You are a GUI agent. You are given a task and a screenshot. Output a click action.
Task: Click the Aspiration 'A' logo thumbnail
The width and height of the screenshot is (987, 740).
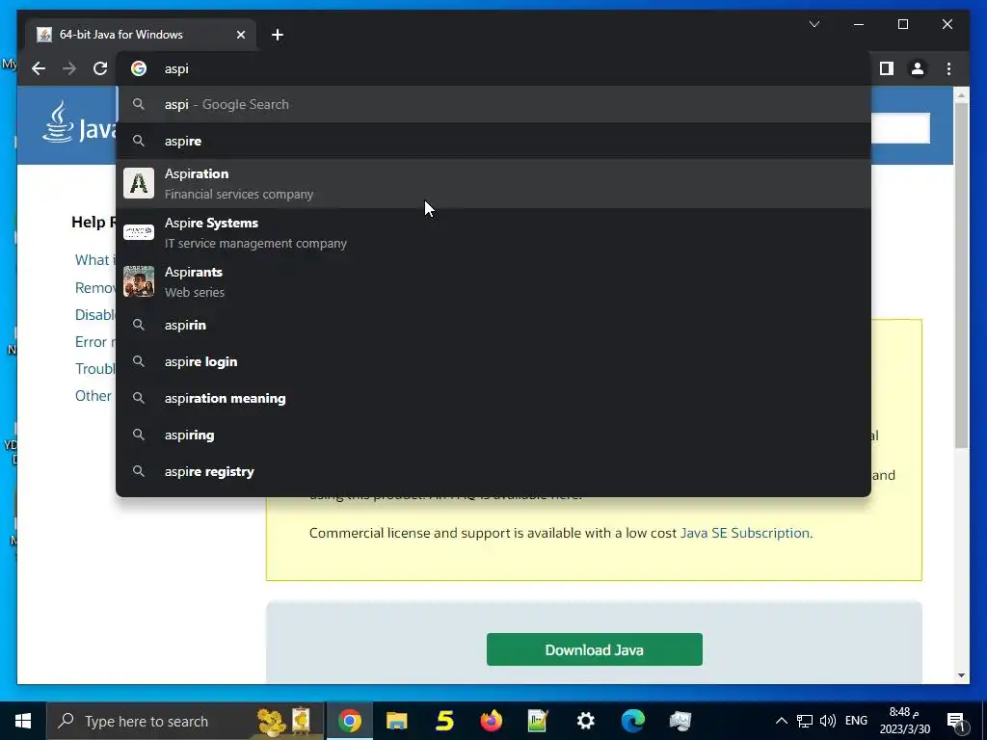(x=139, y=183)
